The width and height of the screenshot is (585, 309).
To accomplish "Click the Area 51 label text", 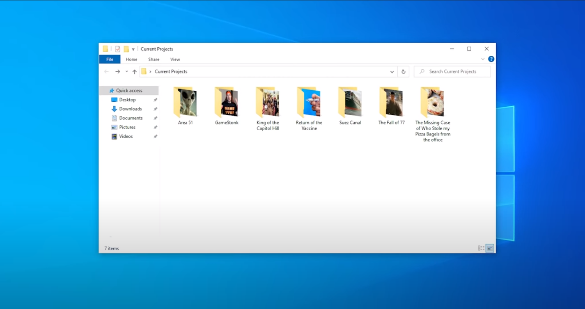I will 185,123.
